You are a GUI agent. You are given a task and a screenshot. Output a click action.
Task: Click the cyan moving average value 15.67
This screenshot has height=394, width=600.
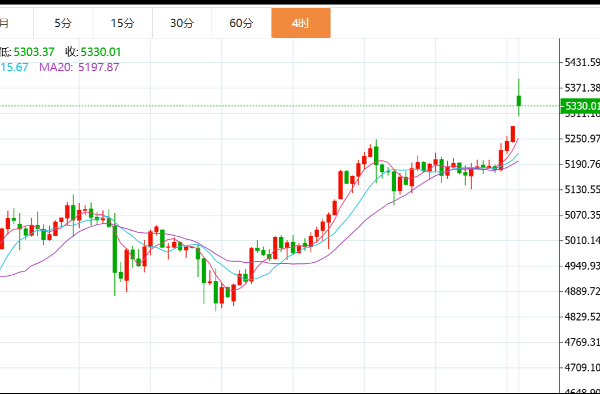tap(14, 67)
